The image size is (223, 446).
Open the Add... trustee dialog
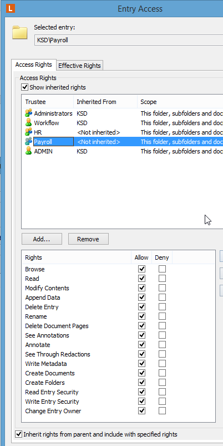click(42, 239)
